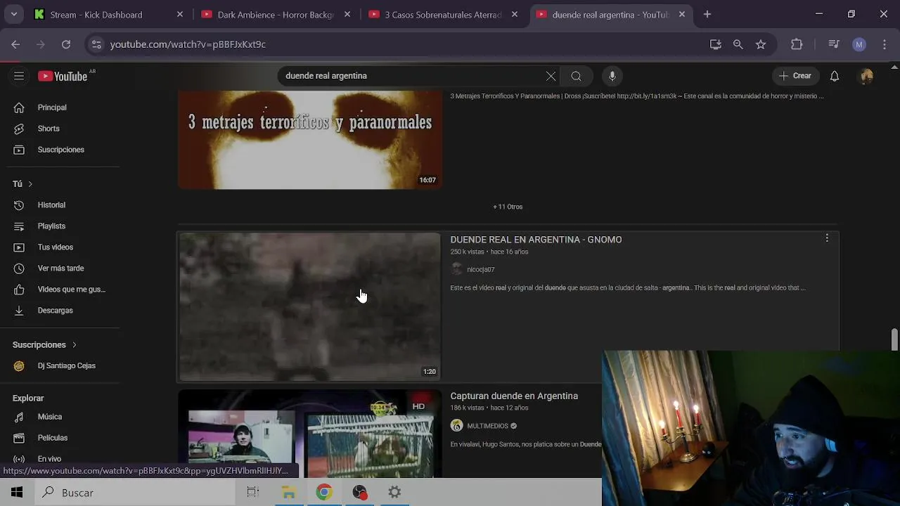
Task: Expand the Tú section
Action: coord(22,183)
